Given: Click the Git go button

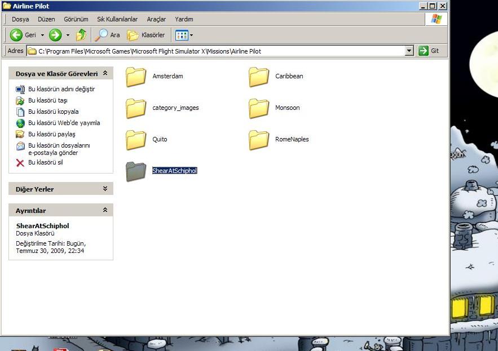Looking at the screenshot, I should click(x=429, y=51).
